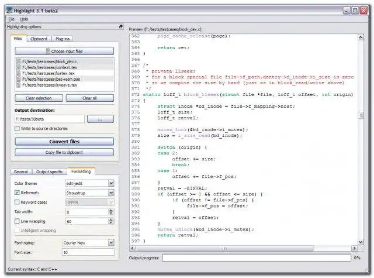Switch to the Plug-ins tab
Screen dimensions: 374x278
(x=63, y=39)
